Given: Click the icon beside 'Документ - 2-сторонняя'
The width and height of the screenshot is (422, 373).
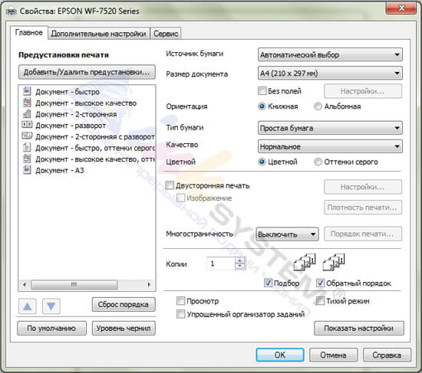Looking at the screenshot, I should coord(27,114).
